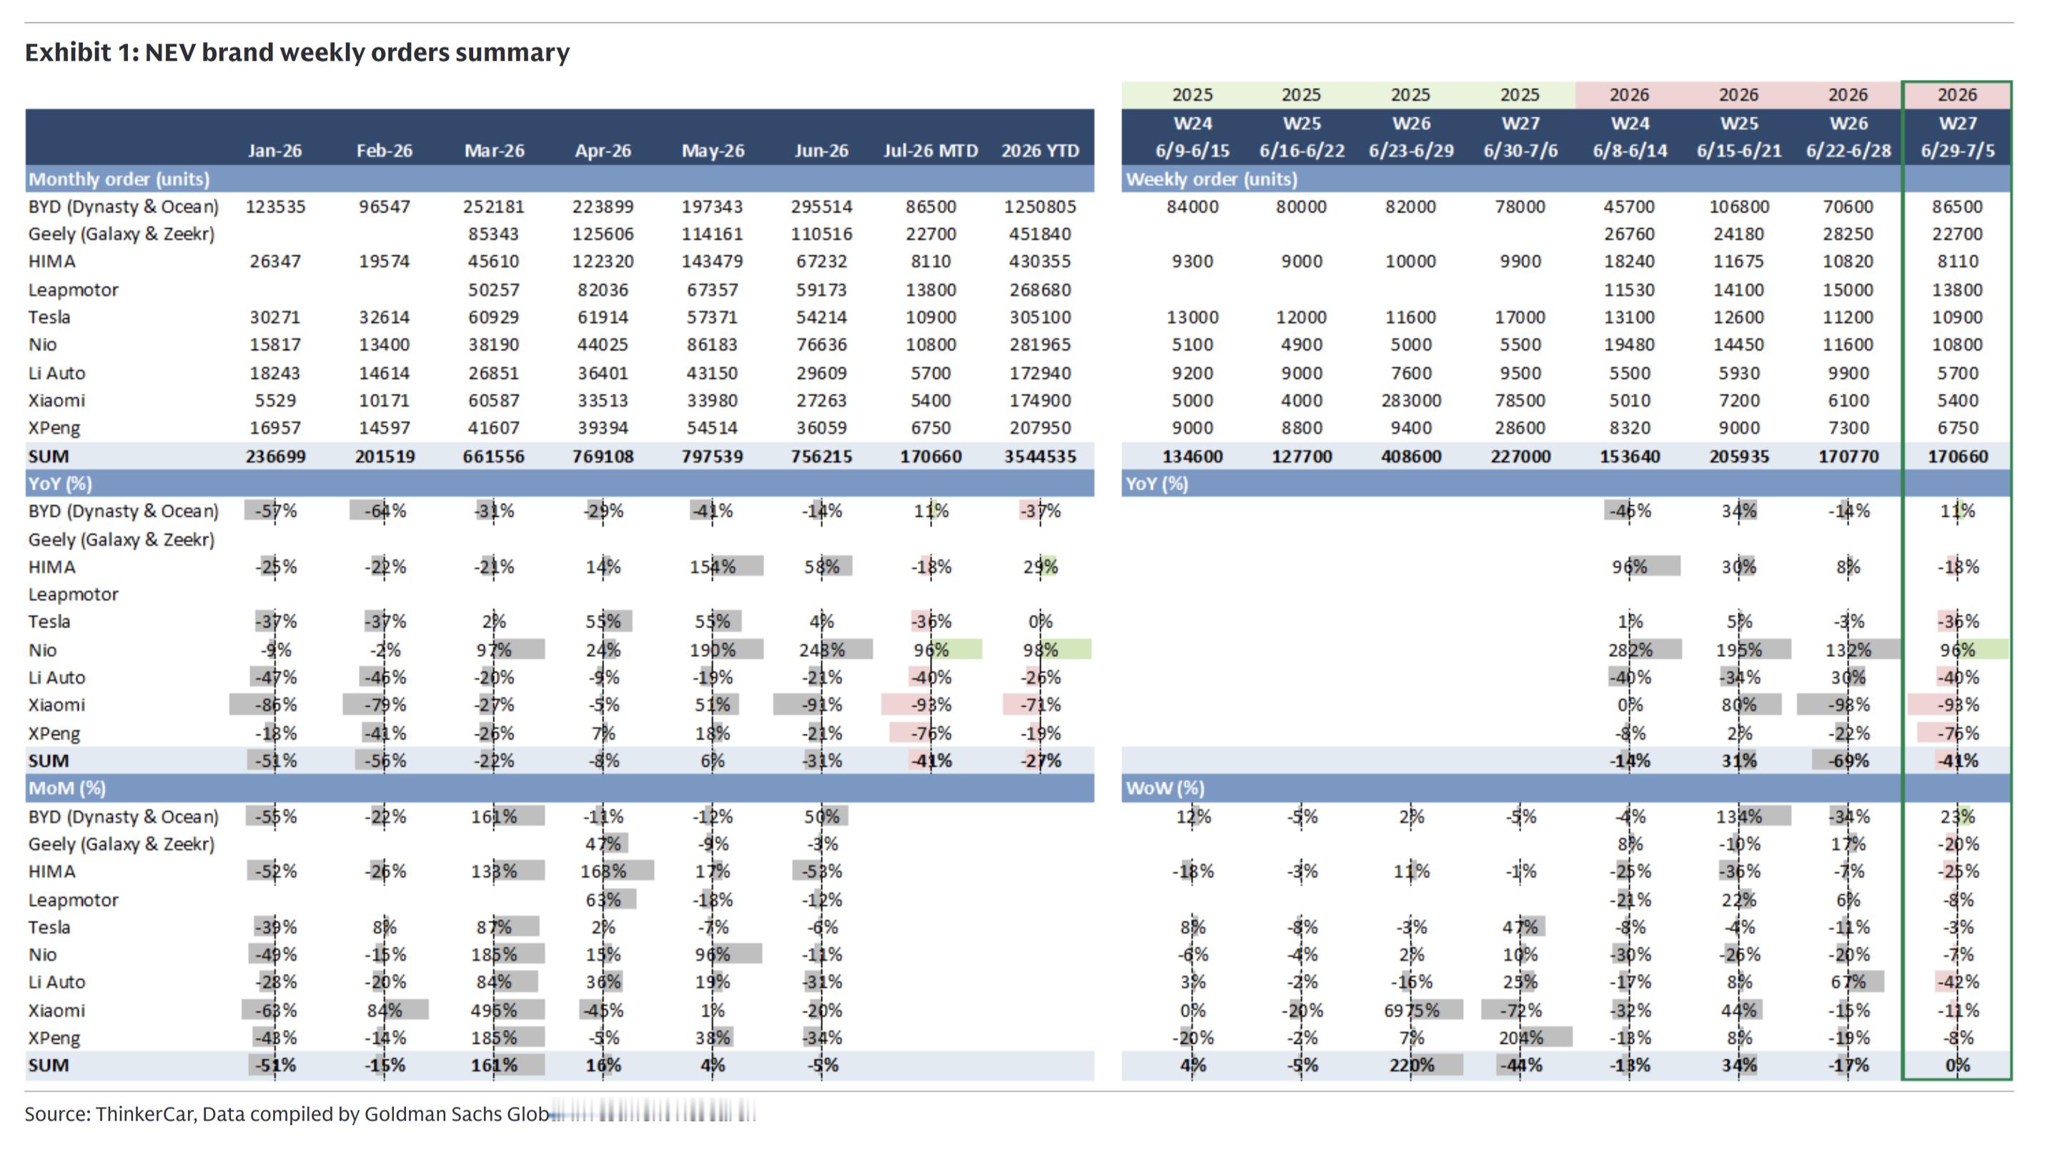Select Nio's May-26 value '86183'

click(712, 344)
